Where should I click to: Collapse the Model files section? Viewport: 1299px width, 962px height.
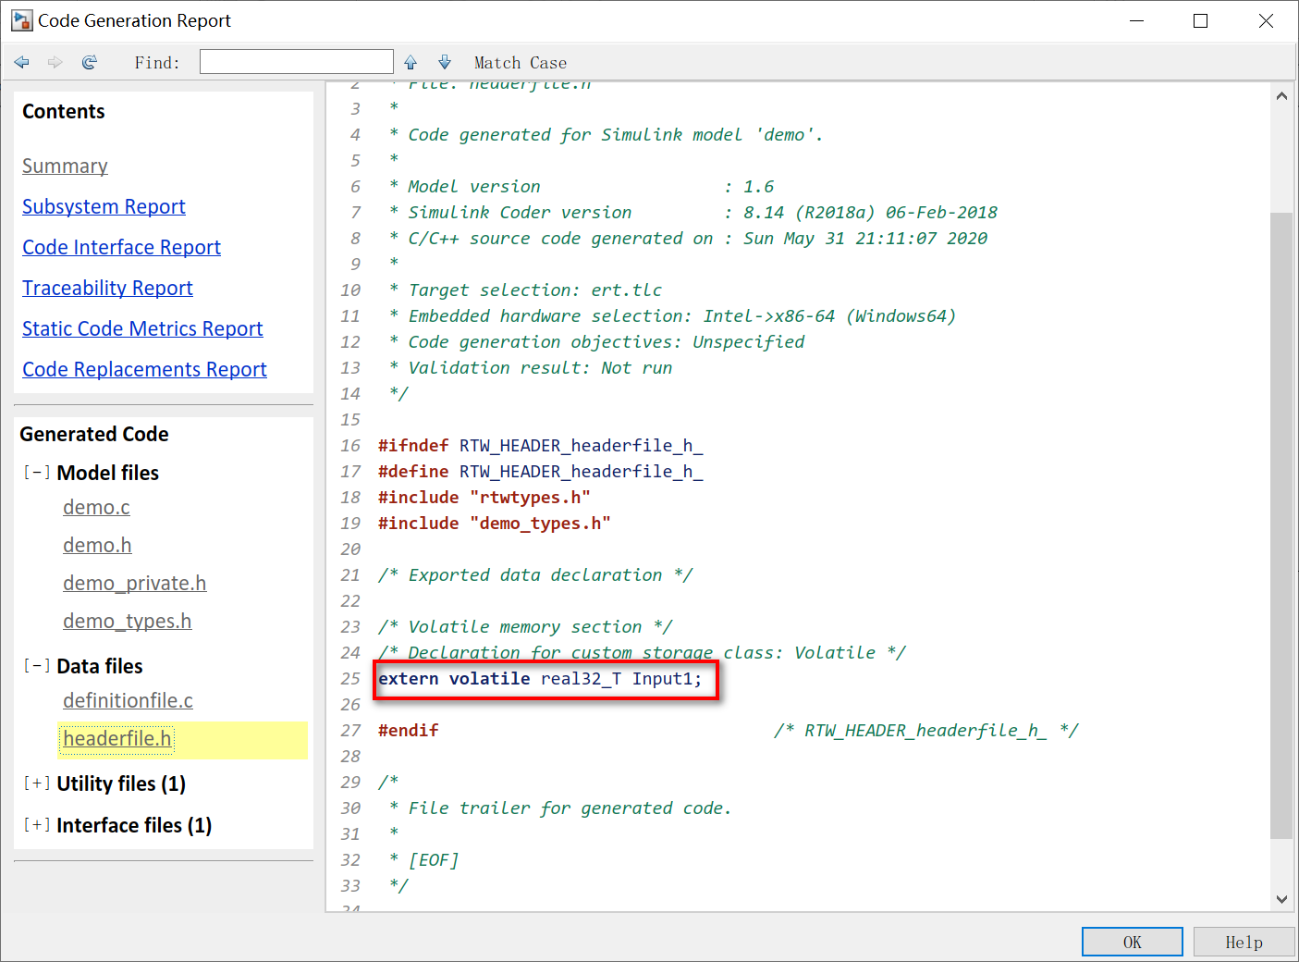click(37, 473)
